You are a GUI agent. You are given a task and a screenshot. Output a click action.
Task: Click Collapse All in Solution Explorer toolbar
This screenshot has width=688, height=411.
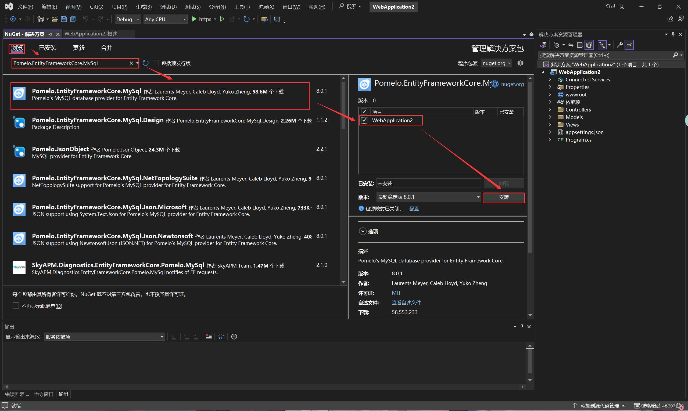[x=580, y=45]
